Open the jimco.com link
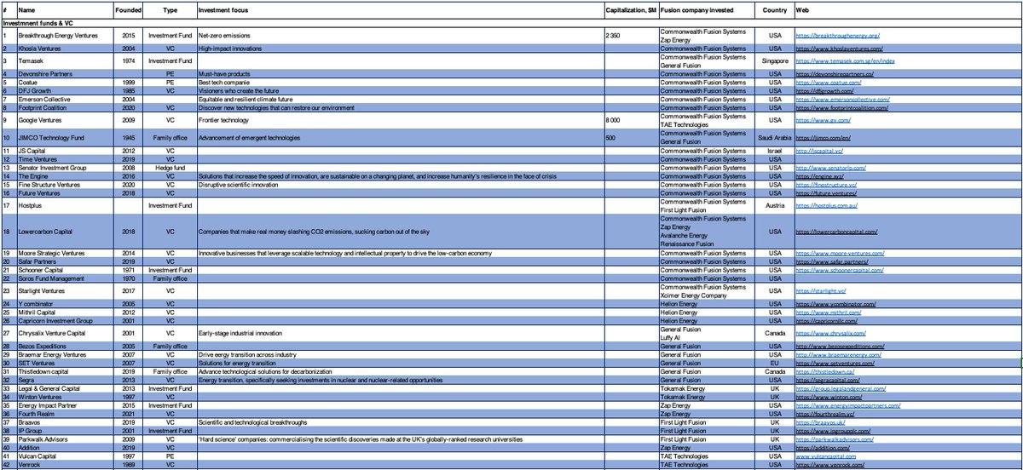This screenshot has height=470, width=1023. pos(824,137)
